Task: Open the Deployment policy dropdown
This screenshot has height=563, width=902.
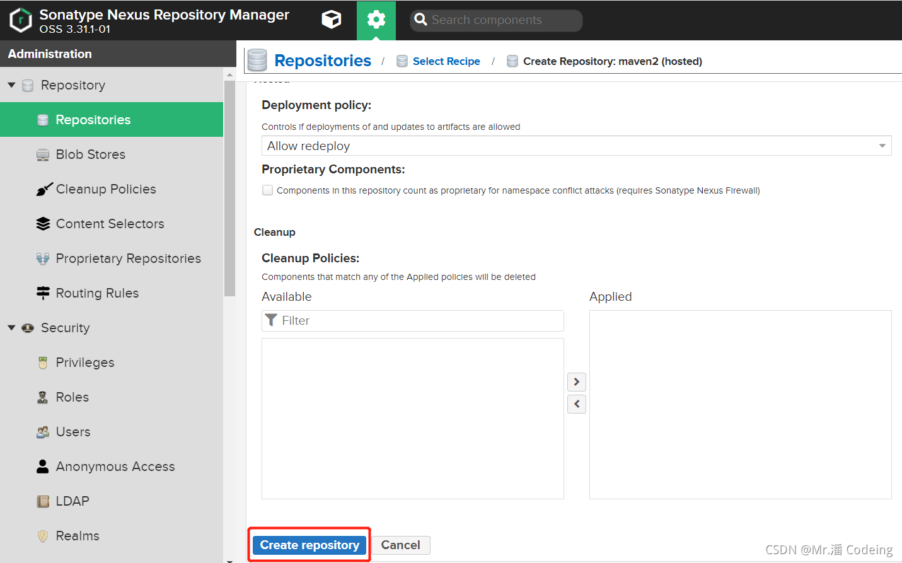Action: coord(577,146)
